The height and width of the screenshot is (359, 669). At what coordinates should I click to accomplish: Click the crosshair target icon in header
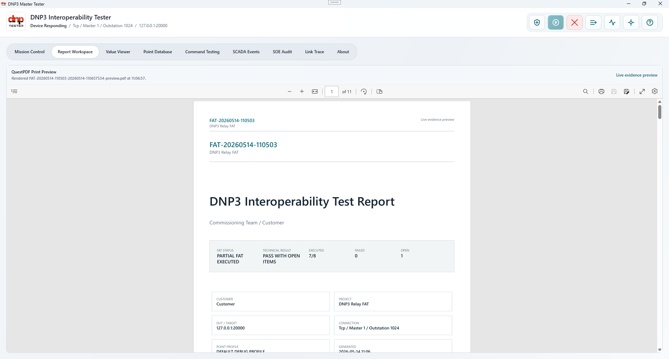tap(631, 23)
